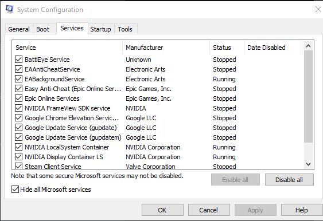Click the services list scrollbar thumb

(x=308, y=96)
